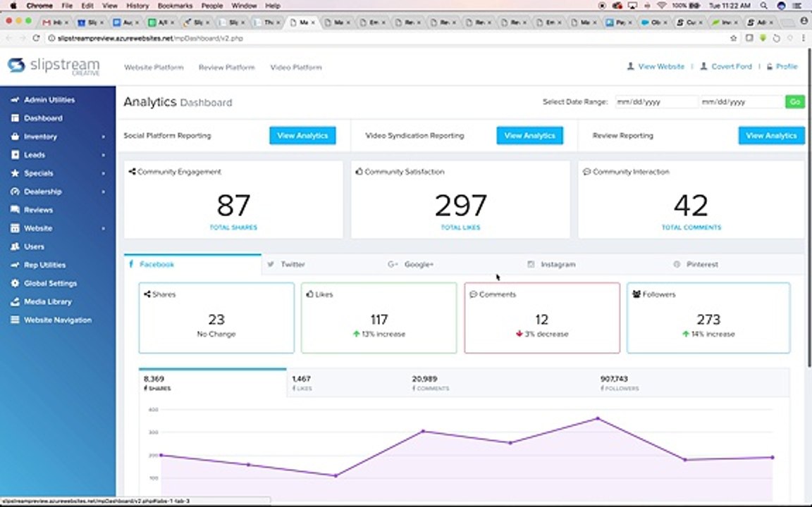Image resolution: width=812 pixels, height=507 pixels.
Task: Click the Shares card showing 23
Action: pyautogui.click(x=216, y=318)
